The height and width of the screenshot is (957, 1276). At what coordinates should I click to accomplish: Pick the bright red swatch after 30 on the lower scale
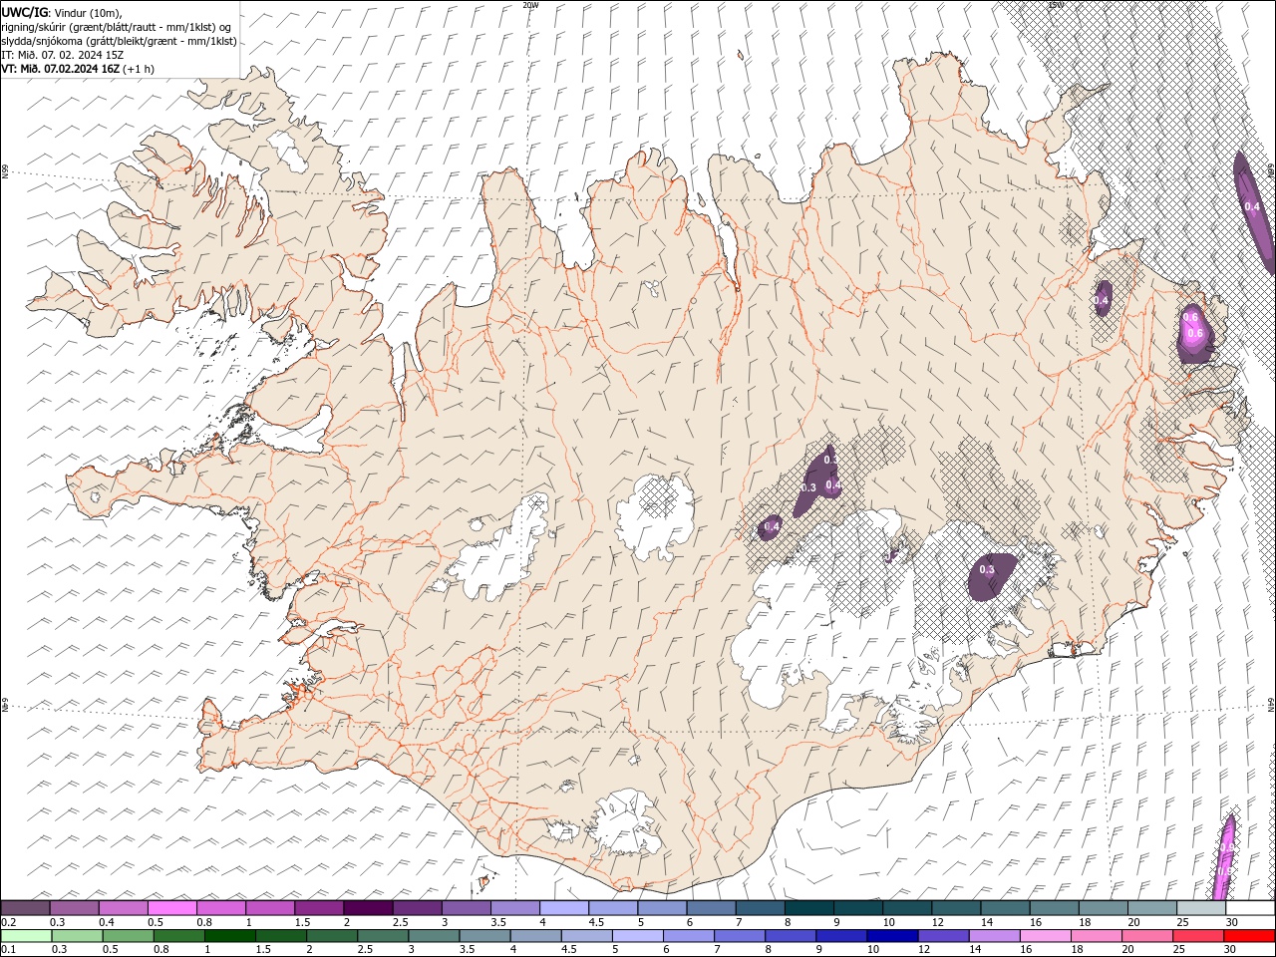click(1250, 936)
